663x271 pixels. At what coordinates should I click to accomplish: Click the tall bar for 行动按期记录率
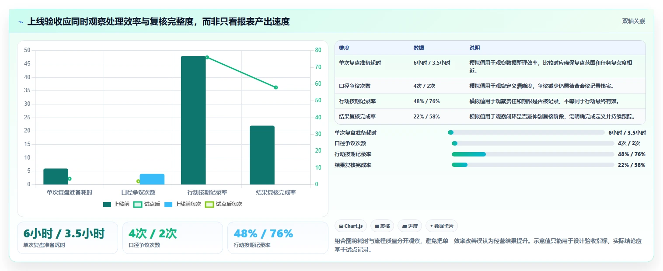pyautogui.click(x=193, y=120)
